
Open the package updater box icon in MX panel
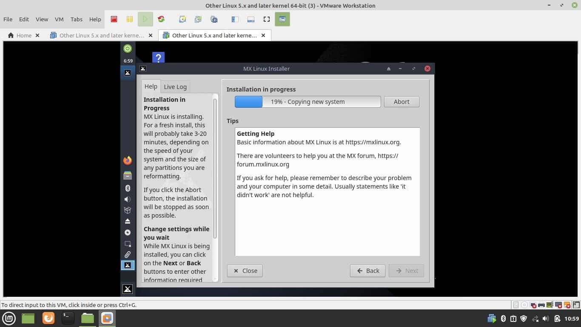(128, 210)
